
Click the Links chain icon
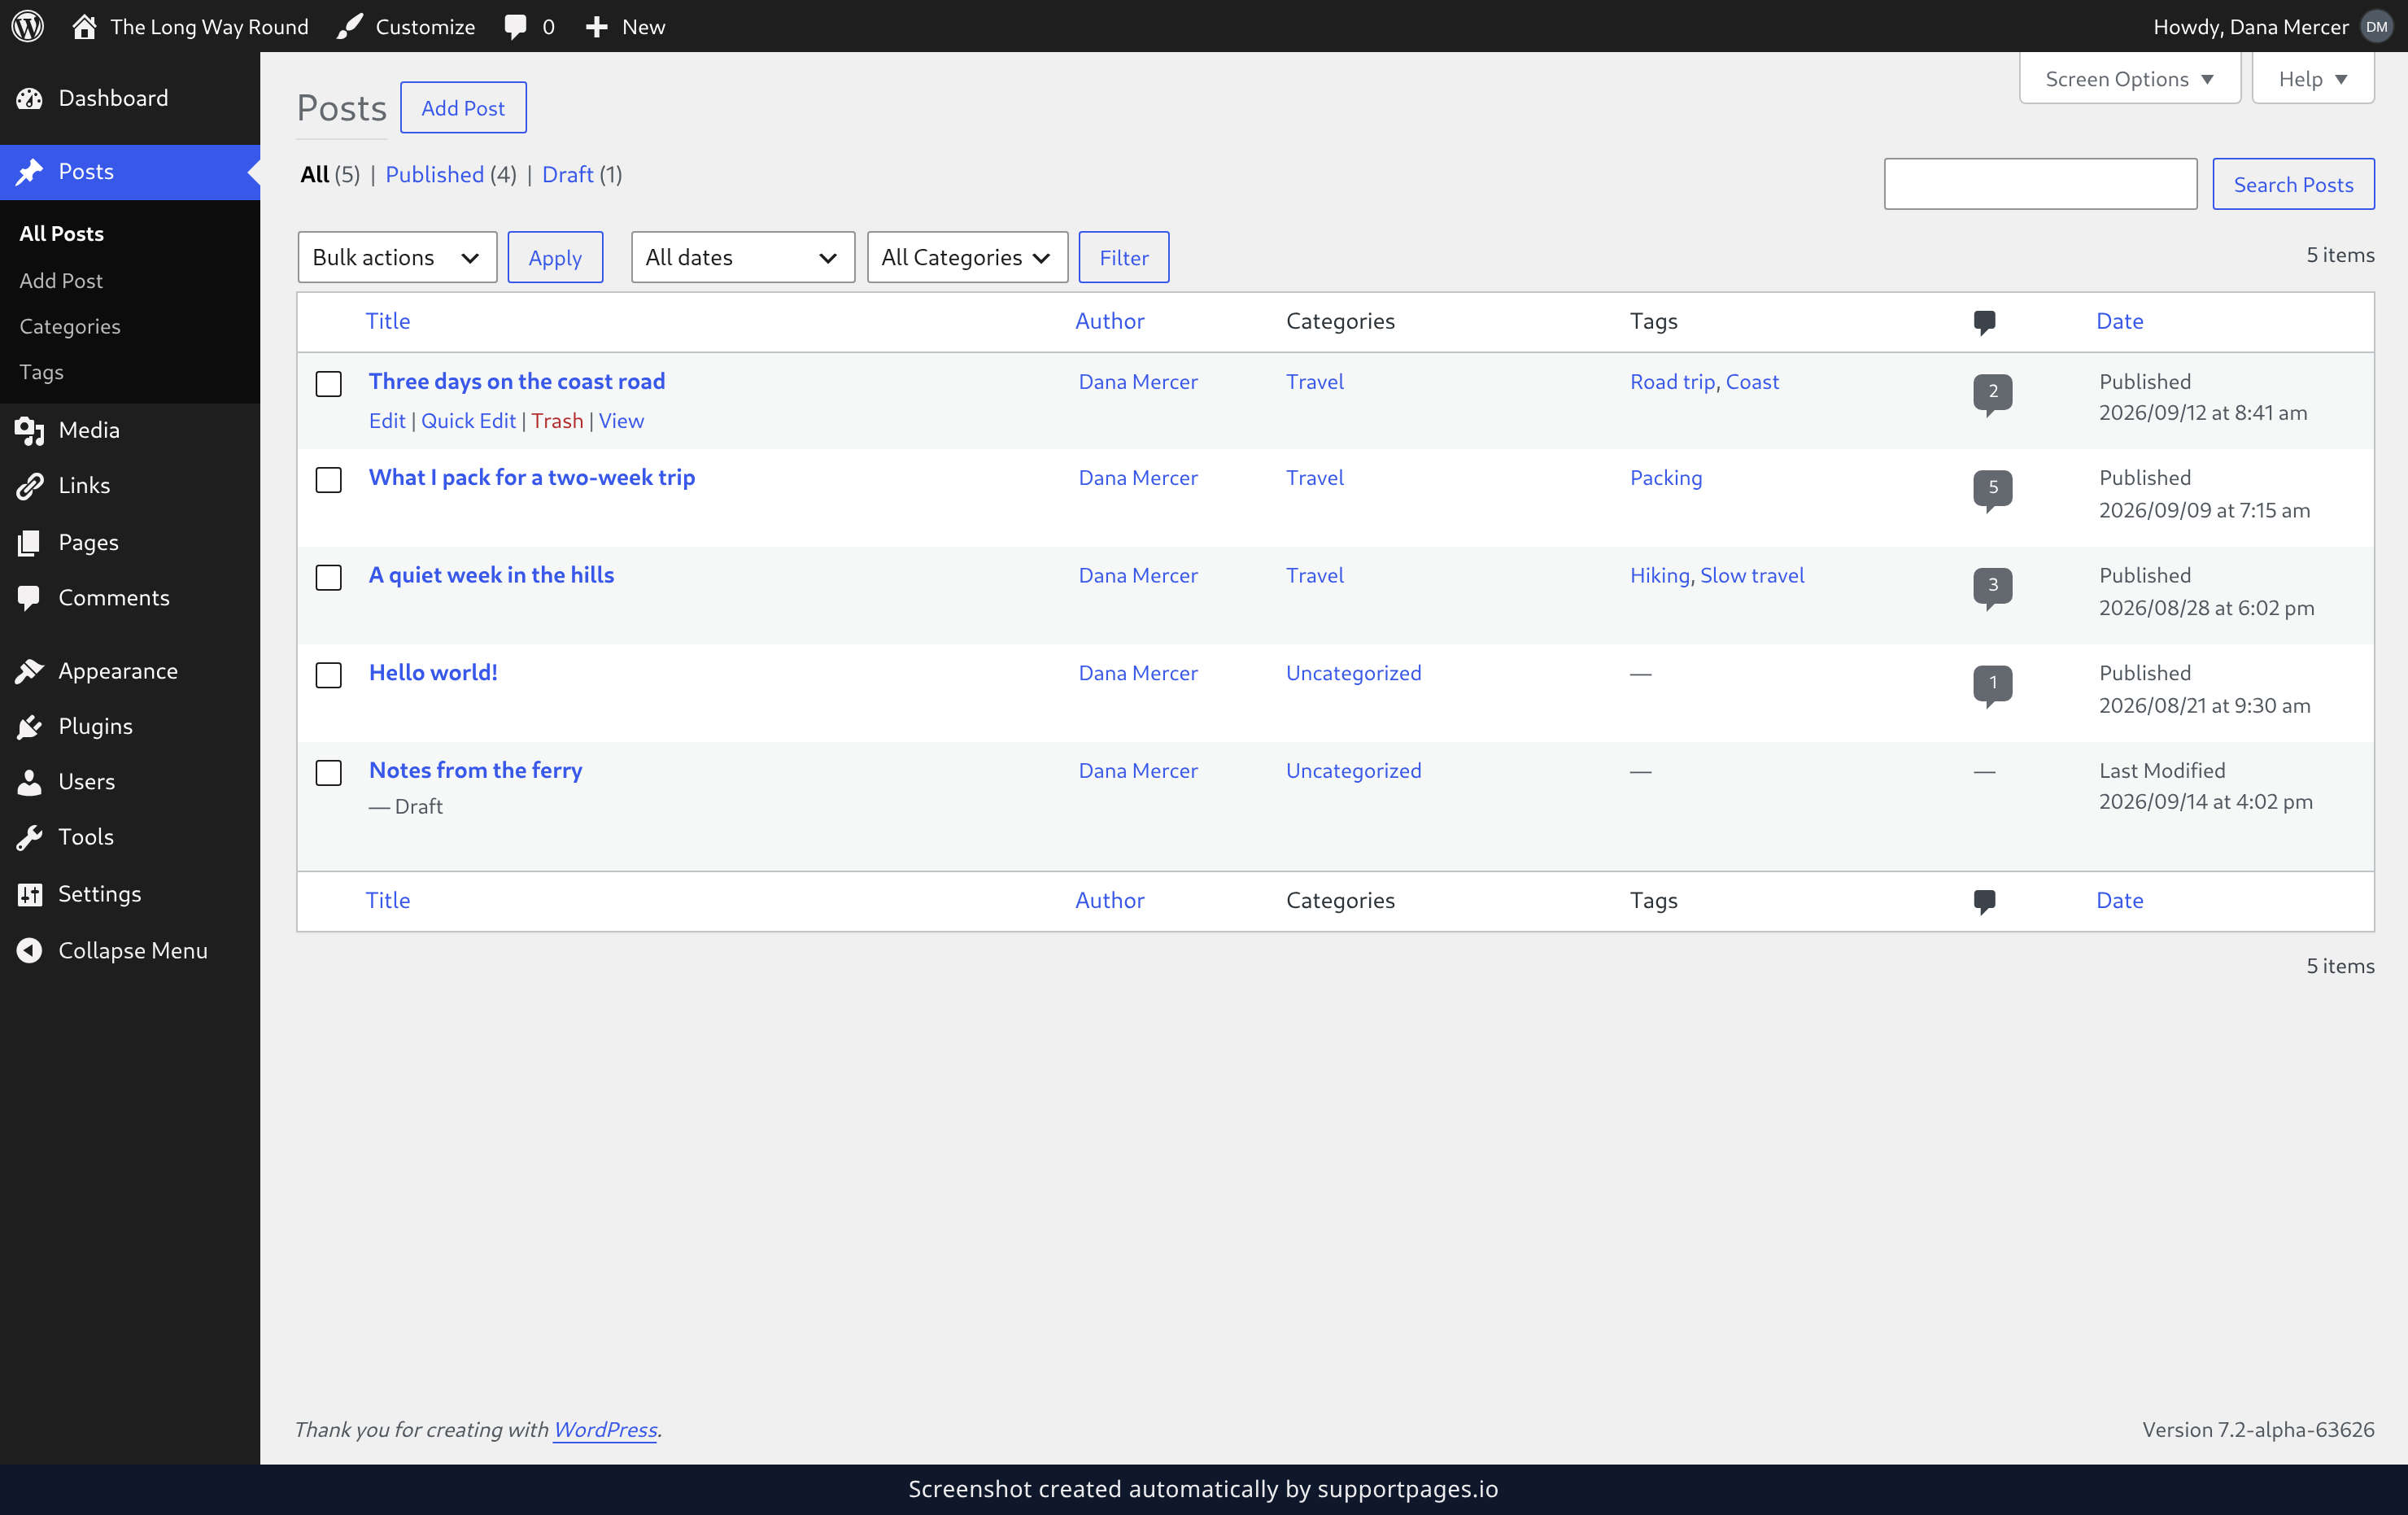[29, 485]
